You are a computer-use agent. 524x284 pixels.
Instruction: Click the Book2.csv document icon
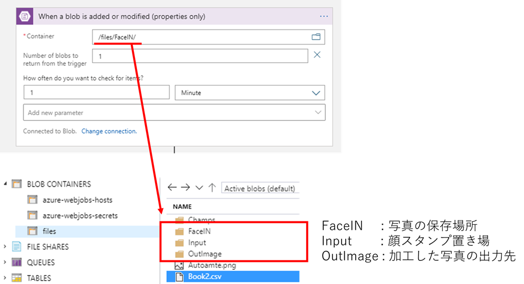point(179,277)
